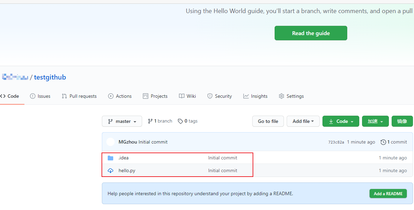Open the Actions tab

coord(120,96)
